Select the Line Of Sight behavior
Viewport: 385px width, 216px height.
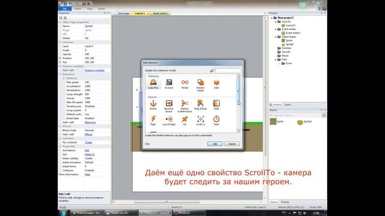[x=169, y=121]
